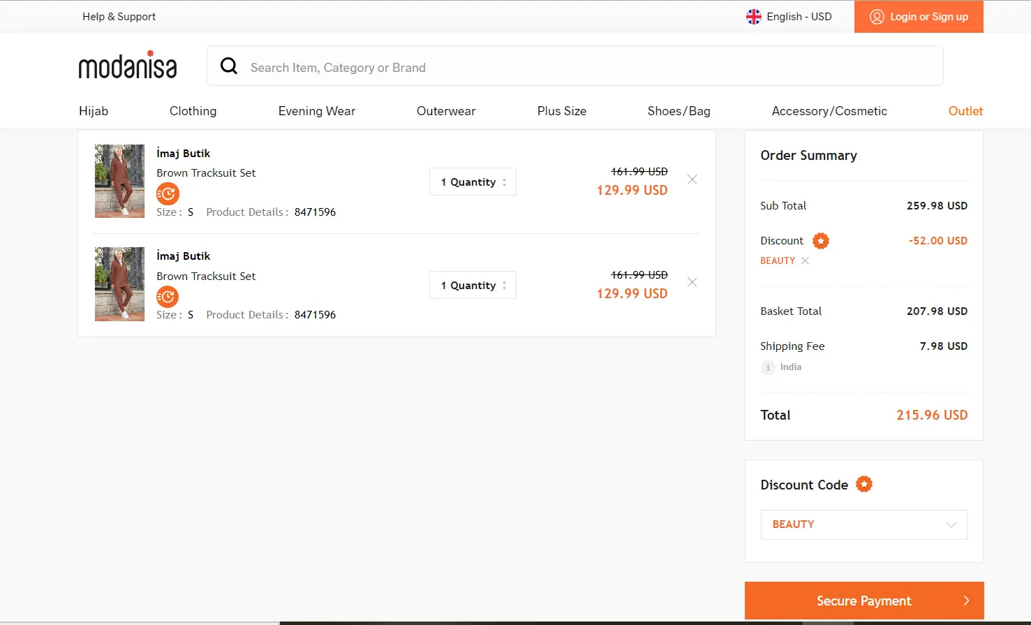Screen dimensions: 1031x625
Task: Click second item's 129.99 USD price
Action: coord(632,294)
